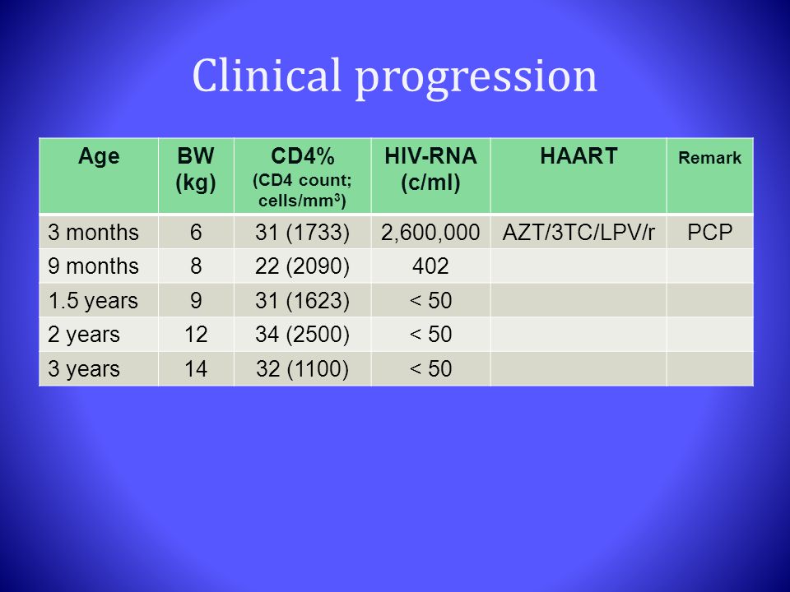Select the HAART column header
The height and width of the screenshot is (592, 790).
[579, 176]
